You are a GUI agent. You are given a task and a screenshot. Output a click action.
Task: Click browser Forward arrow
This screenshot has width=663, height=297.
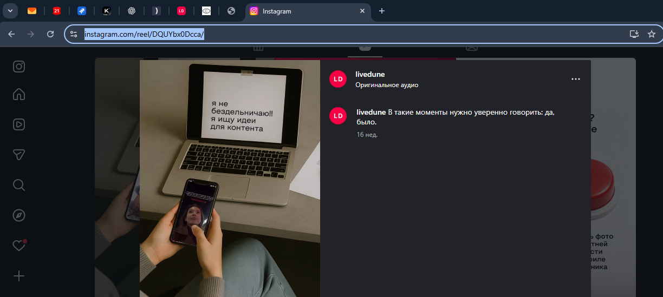pyautogui.click(x=31, y=34)
